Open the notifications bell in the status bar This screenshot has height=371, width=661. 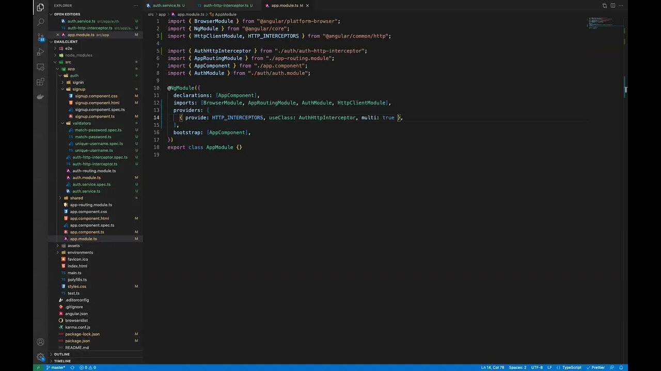(622, 367)
